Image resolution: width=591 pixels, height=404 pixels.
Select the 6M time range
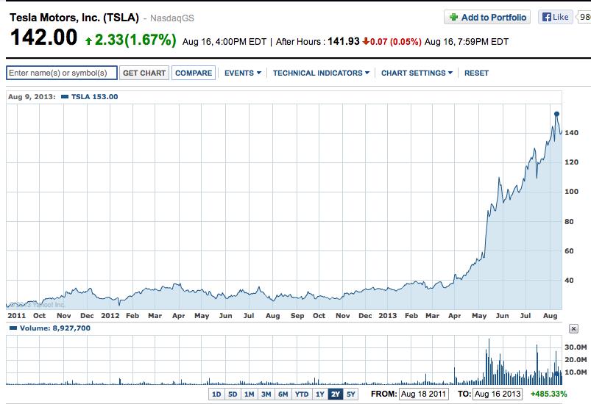tap(283, 394)
